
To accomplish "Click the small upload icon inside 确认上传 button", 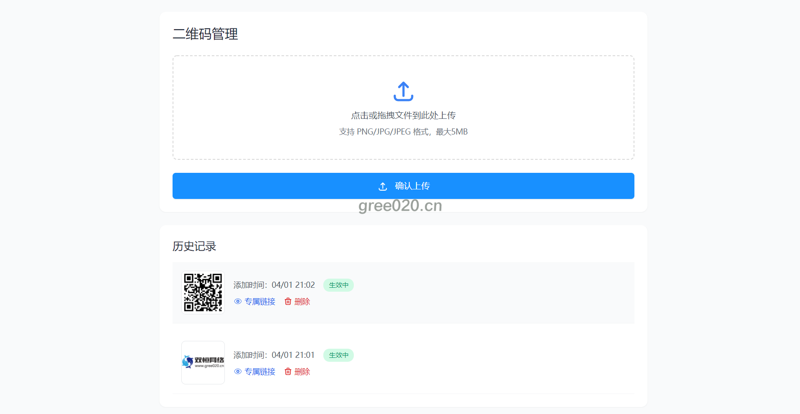I will coord(383,186).
